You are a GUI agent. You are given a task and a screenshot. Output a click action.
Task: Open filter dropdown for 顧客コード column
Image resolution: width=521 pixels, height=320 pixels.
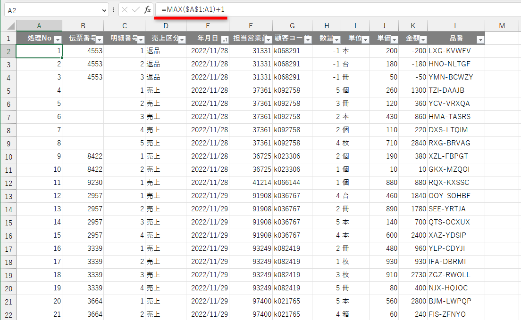[x=308, y=40]
